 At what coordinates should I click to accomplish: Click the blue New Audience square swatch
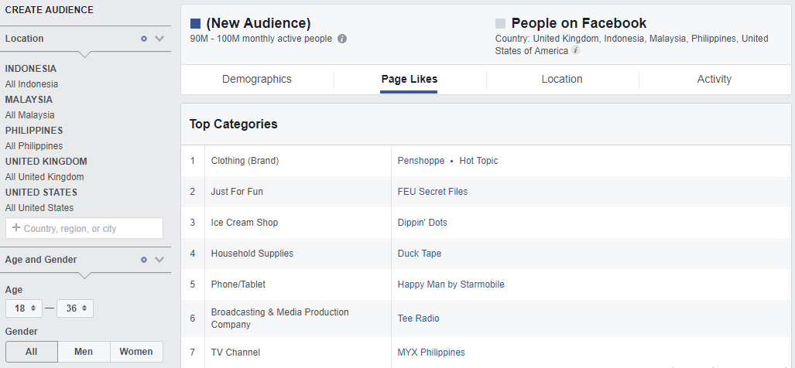pos(195,24)
